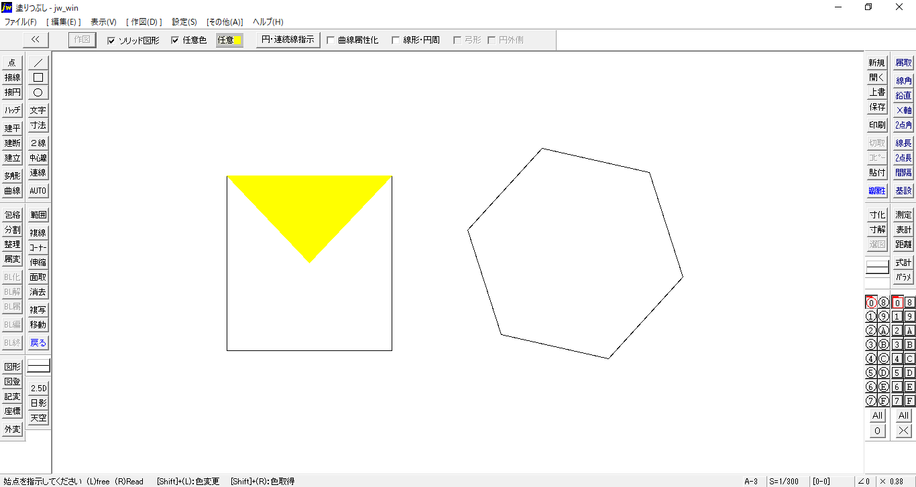Open the [その他(A)] menu
Viewport: 916px width, 487px height.
[225, 22]
